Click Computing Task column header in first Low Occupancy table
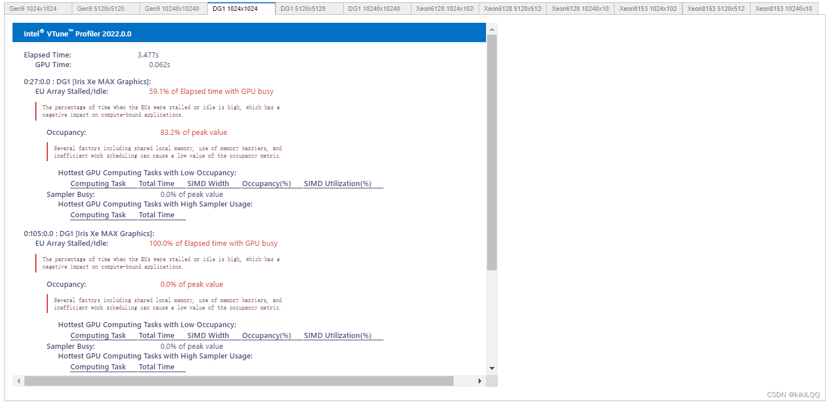The image size is (828, 404). [98, 184]
